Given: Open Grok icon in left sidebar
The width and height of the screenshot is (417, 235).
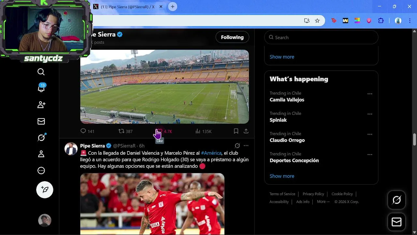Looking at the screenshot, I should 41,137.
